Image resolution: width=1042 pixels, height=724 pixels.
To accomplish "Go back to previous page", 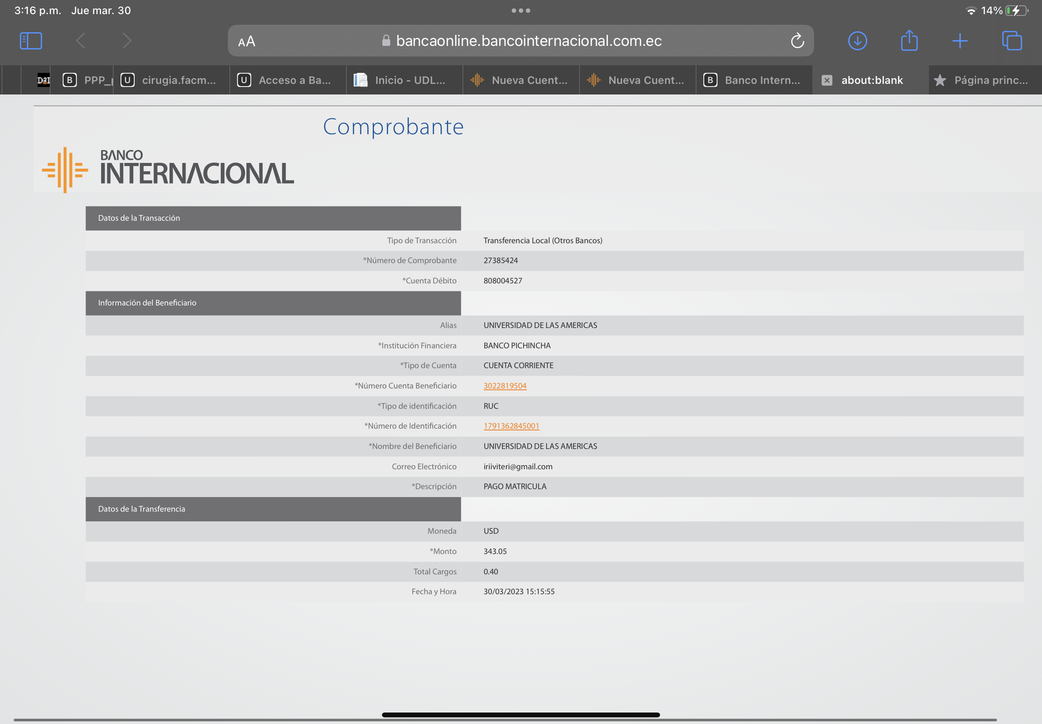I will [81, 41].
